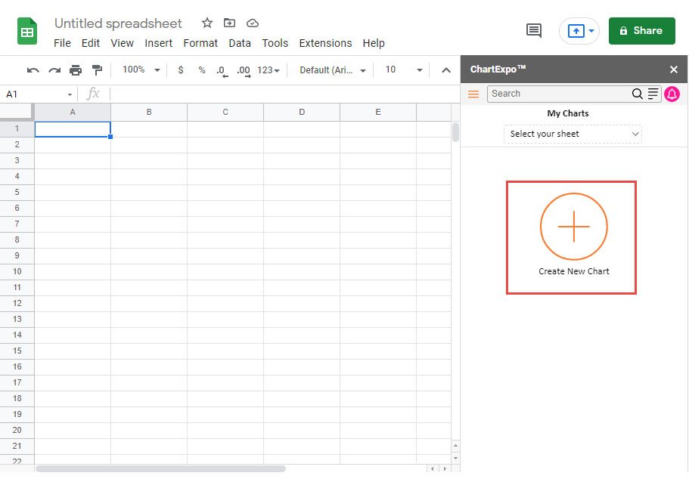This screenshot has height=479, width=689.
Task: Click the ChartExpo search magnifier icon
Action: [637, 94]
